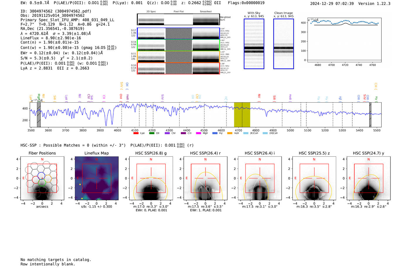Click the Weighted Sum 2D spectrum strip
Image resolution: width=411 pixels, height=280 pixels.
[x=178, y=19]
